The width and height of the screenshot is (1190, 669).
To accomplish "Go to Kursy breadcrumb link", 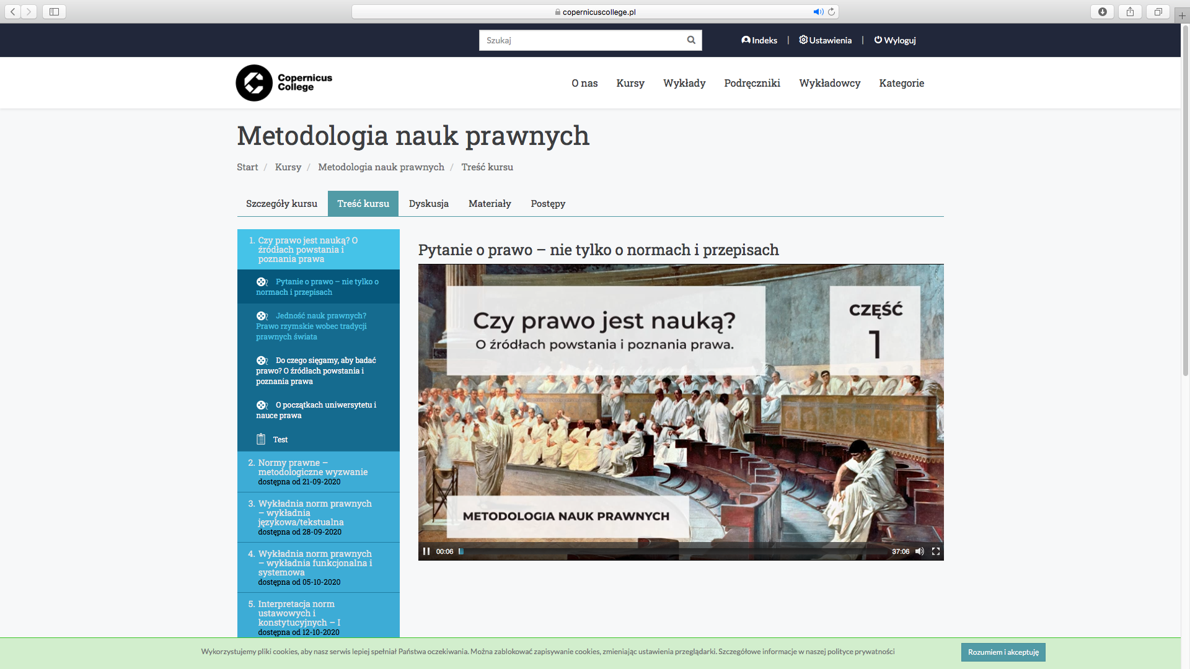I will tap(288, 167).
